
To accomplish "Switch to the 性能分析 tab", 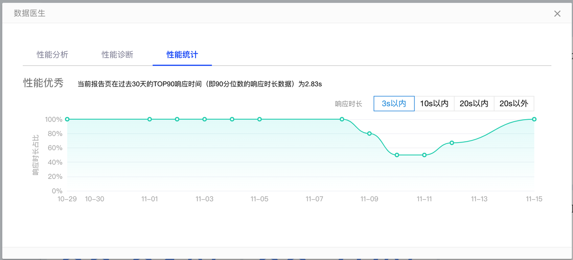I will click(x=52, y=55).
